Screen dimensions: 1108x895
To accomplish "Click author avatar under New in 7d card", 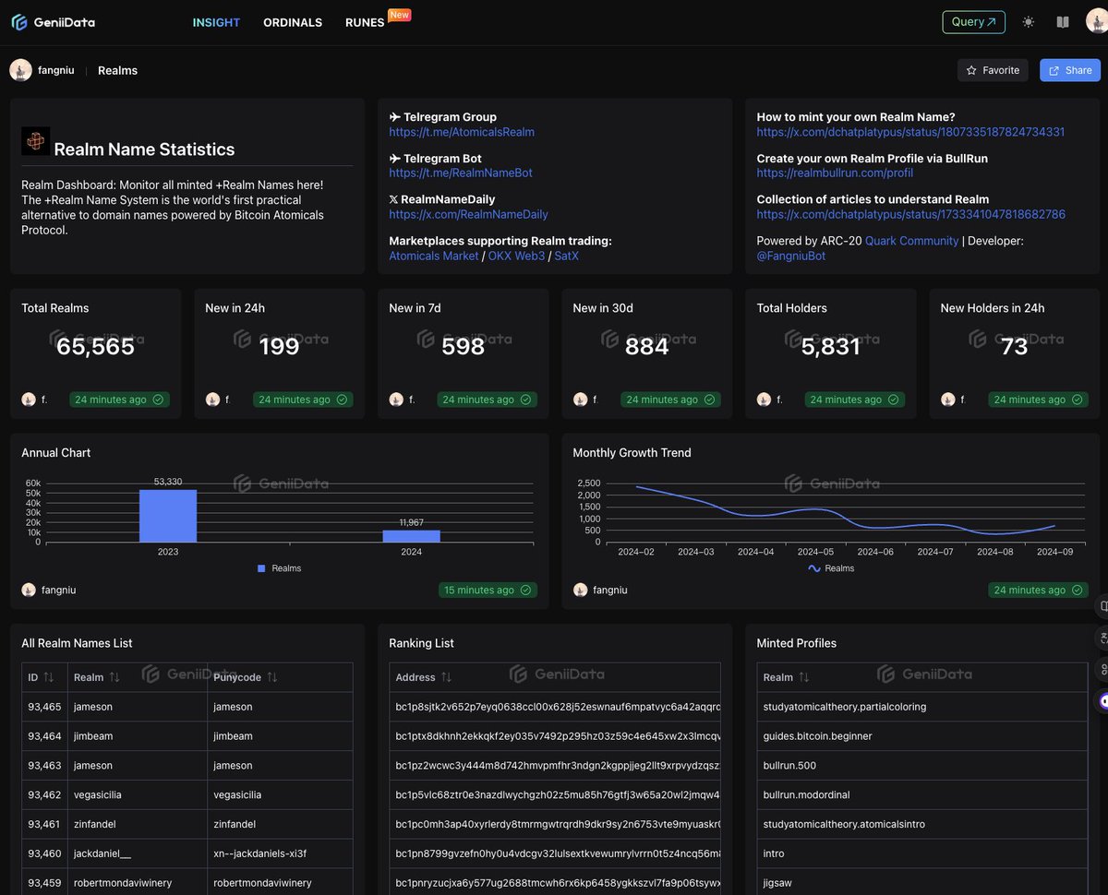I will pyautogui.click(x=396, y=400).
